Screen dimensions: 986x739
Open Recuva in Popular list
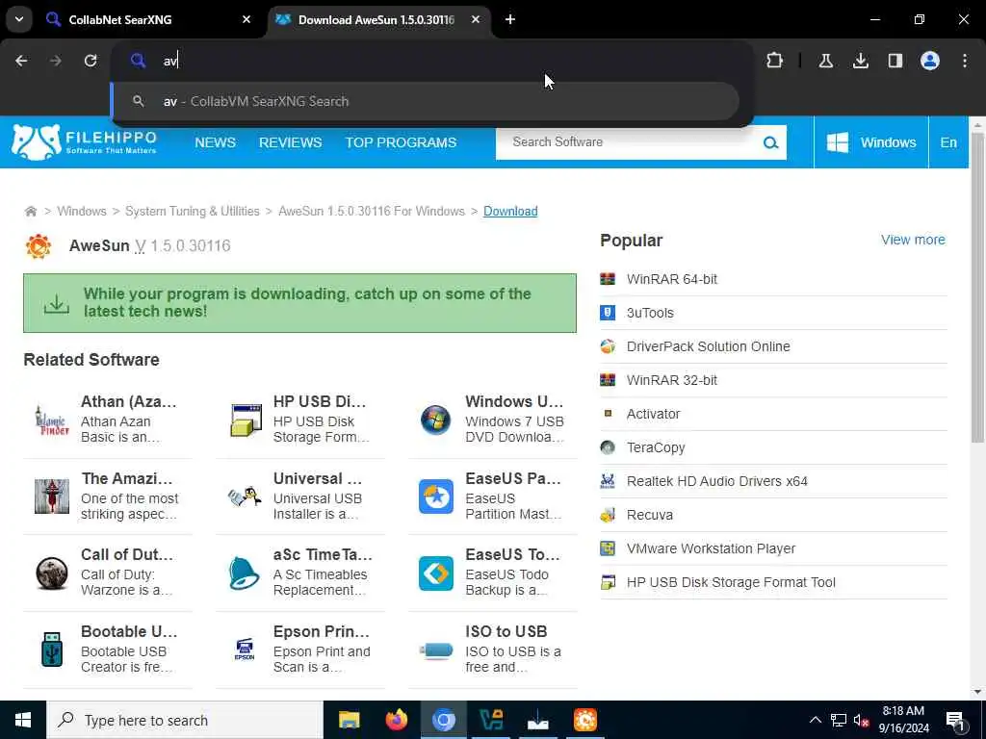(650, 516)
